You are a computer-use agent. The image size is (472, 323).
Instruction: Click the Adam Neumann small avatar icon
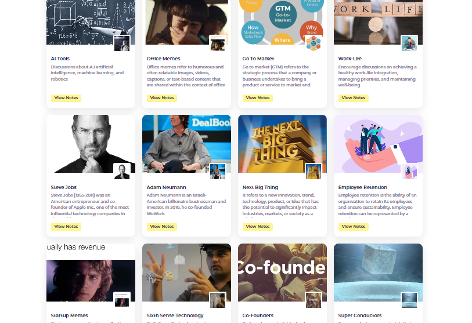pos(218,172)
